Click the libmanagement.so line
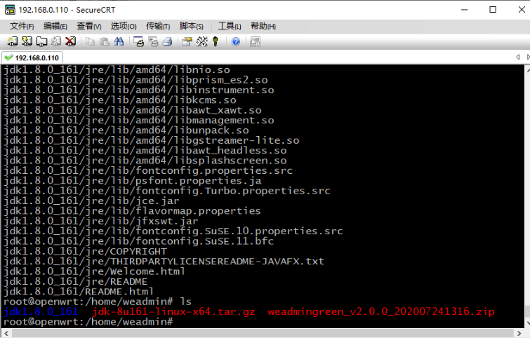 (138, 120)
